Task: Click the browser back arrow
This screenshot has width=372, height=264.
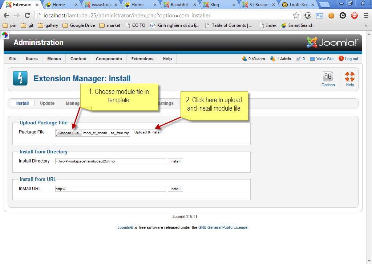Action: click(x=6, y=16)
